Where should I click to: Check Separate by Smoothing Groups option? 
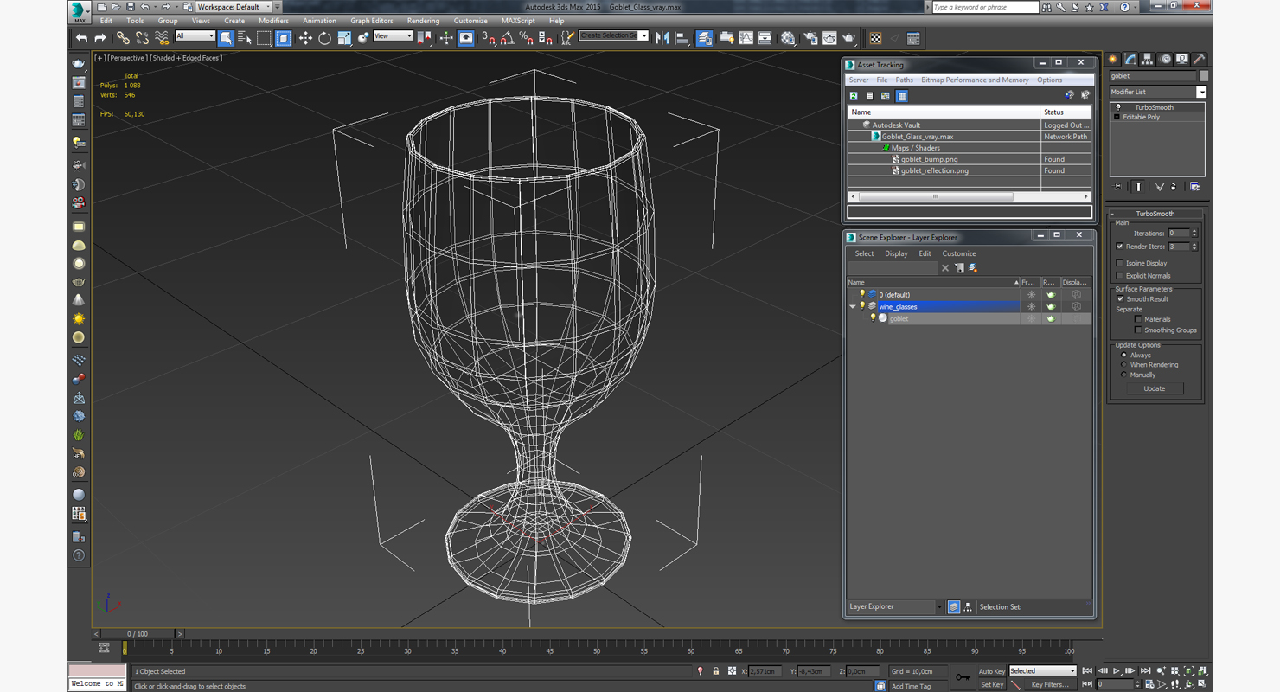point(1138,330)
